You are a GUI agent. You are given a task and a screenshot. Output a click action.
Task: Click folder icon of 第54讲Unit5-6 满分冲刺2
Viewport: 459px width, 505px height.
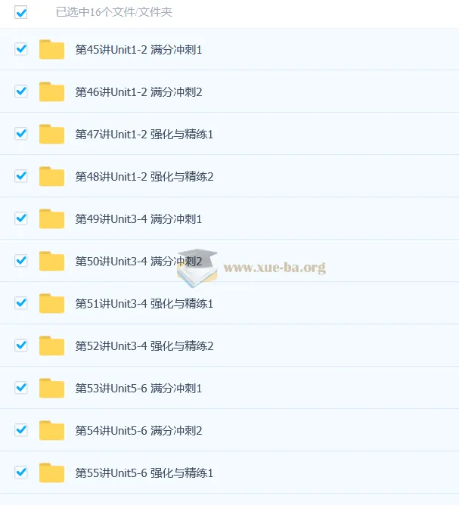coord(51,430)
